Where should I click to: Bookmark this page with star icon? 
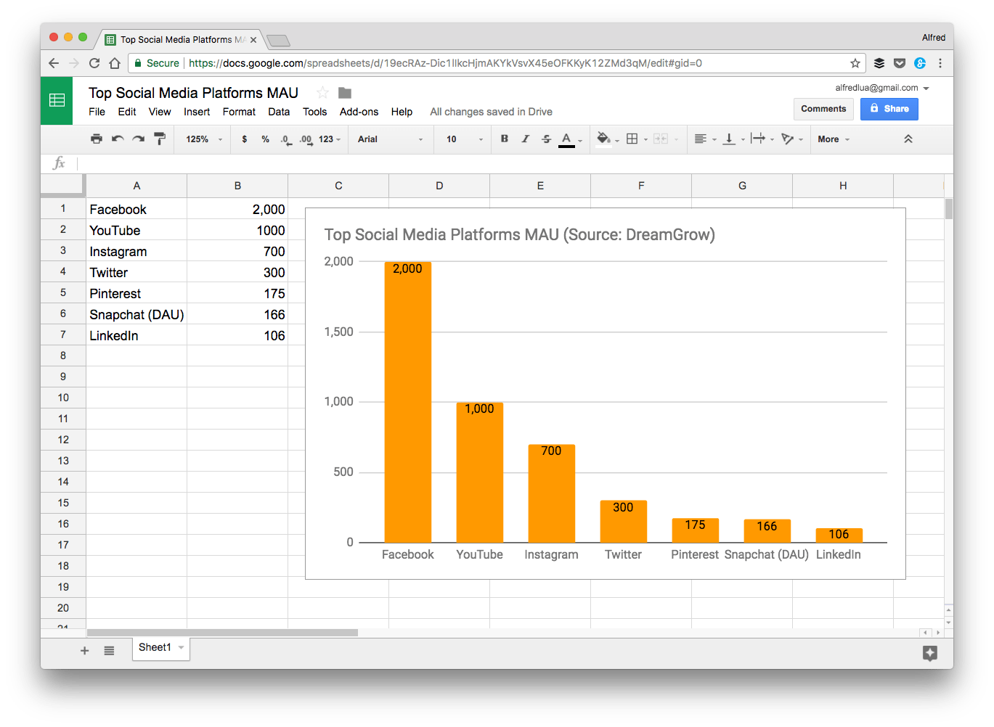point(855,63)
